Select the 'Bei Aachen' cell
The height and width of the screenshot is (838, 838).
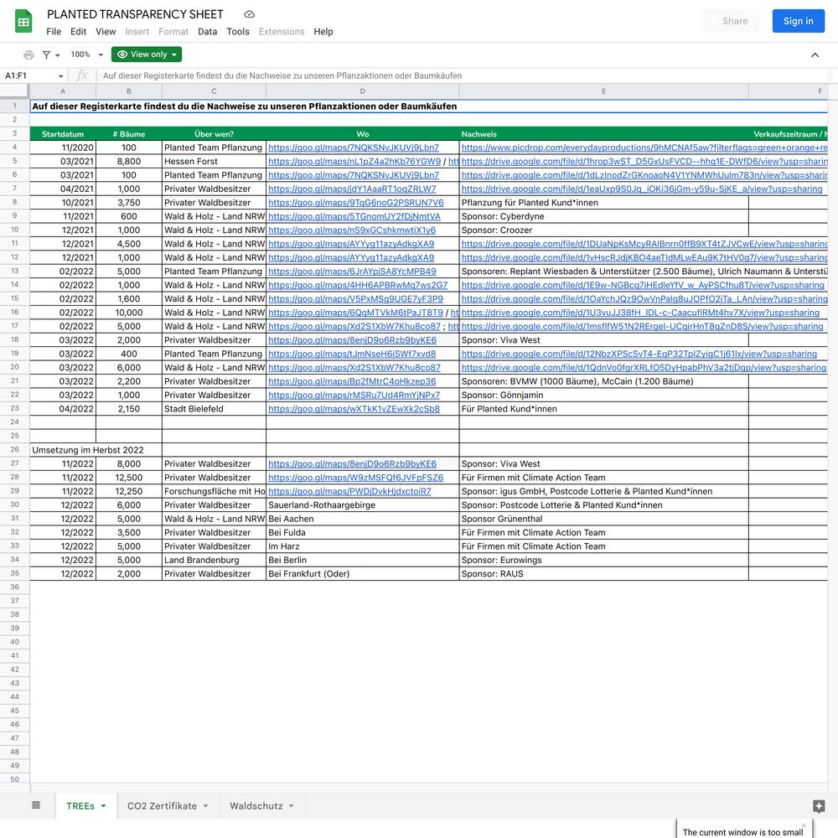pyautogui.click(x=362, y=519)
